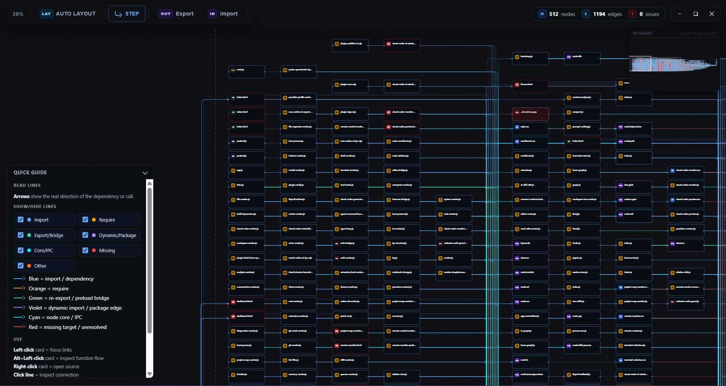Uncheck the Import lines checkbox
This screenshot has height=386, width=726.
coord(21,220)
